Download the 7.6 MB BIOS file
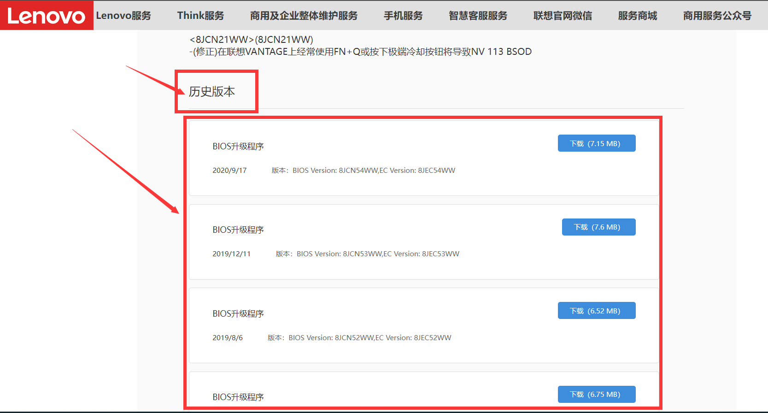The height and width of the screenshot is (413, 768). (x=598, y=227)
